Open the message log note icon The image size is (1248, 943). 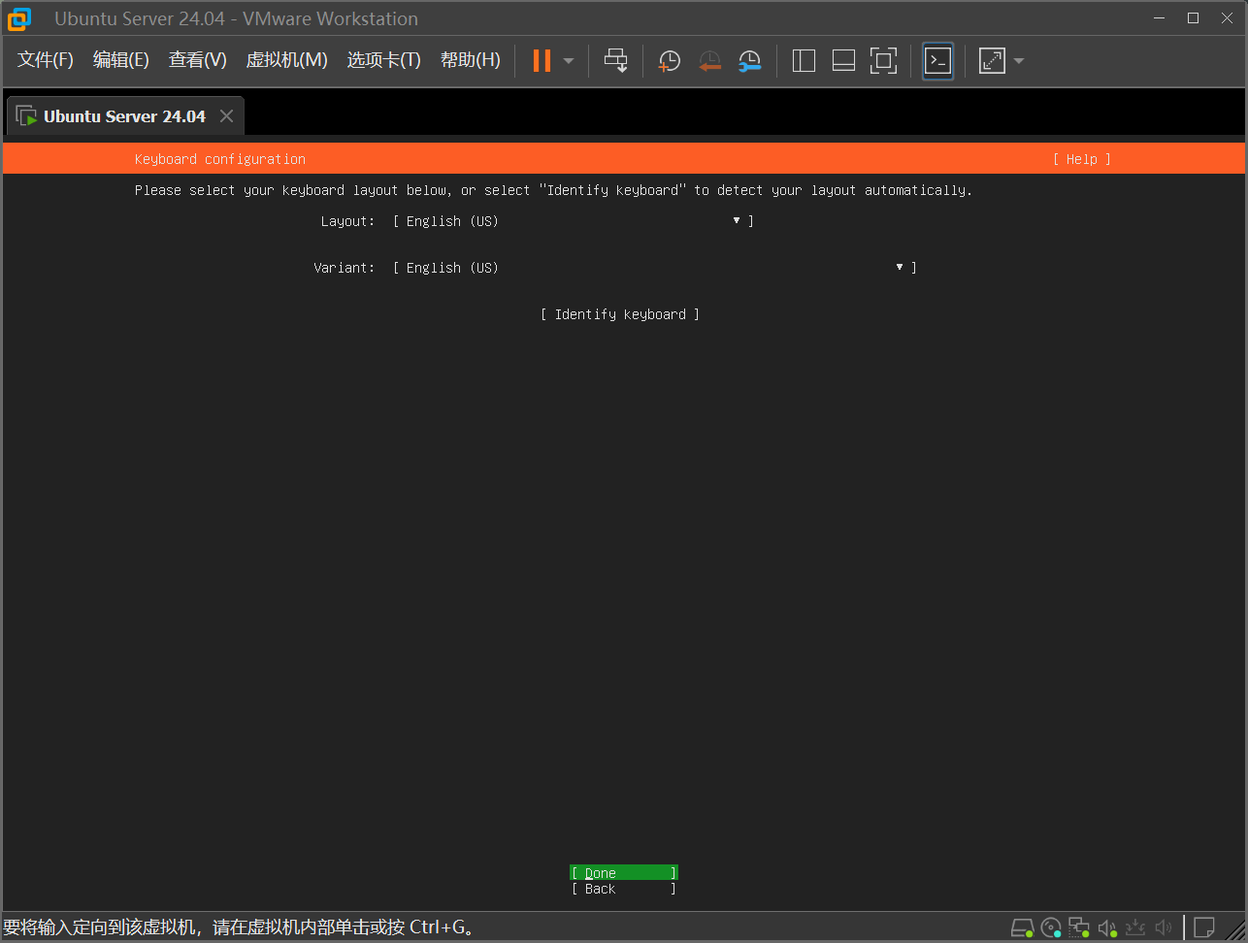pos(1204,927)
